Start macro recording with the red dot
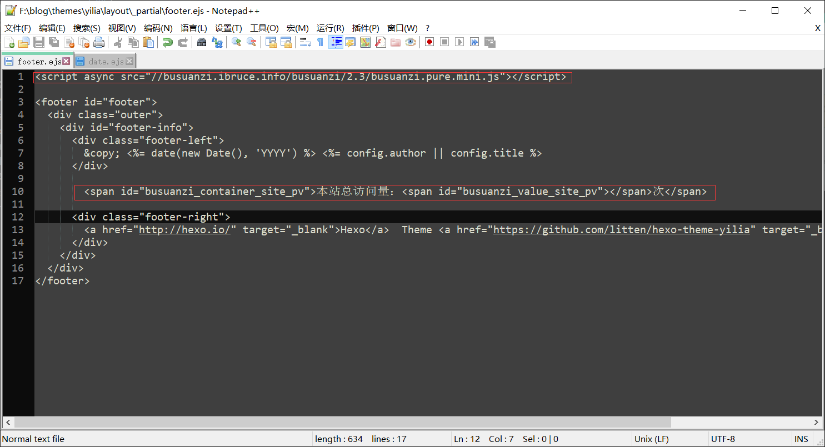The image size is (825, 447). pos(429,42)
